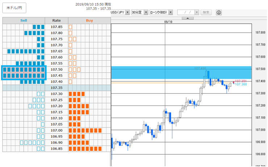Select the 107.25 rate row

click(56, 100)
